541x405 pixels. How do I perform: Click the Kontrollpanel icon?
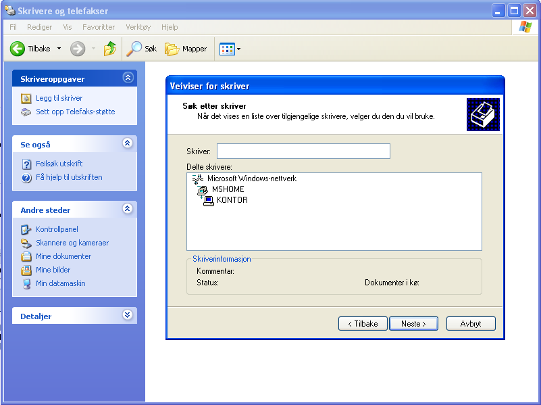pyautogui.click(x=26, y=230)
